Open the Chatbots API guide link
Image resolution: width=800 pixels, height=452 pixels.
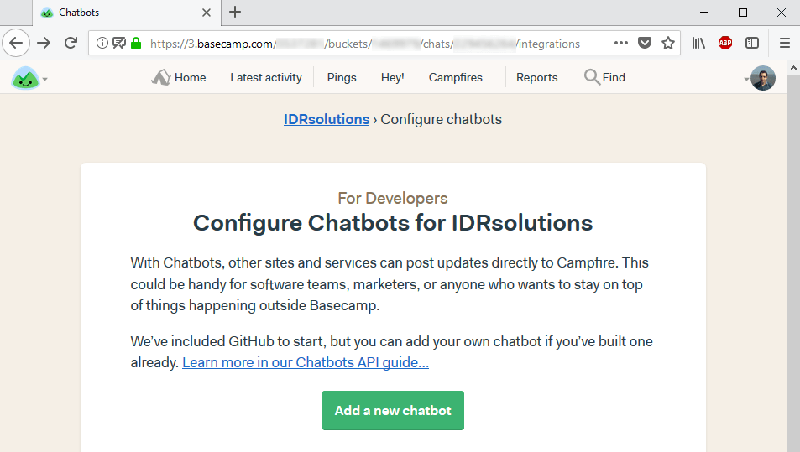pyautogui.click(x=306, y=362)
